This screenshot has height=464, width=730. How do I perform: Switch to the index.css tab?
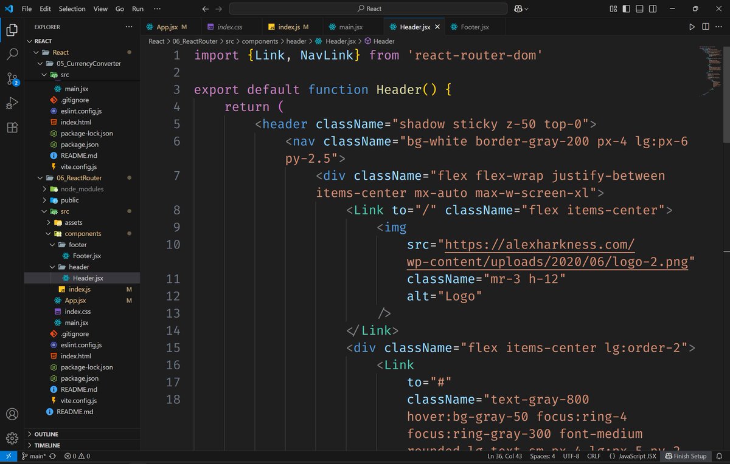point(230,27)
